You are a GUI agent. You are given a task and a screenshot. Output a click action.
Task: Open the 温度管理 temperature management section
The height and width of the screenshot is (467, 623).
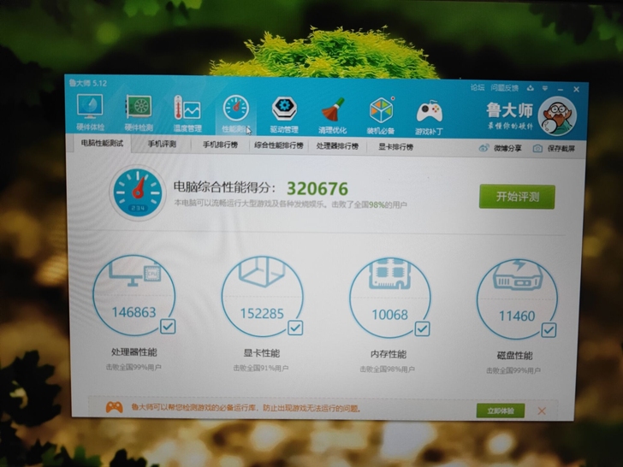pyautogui.click(x=187, y=114)
